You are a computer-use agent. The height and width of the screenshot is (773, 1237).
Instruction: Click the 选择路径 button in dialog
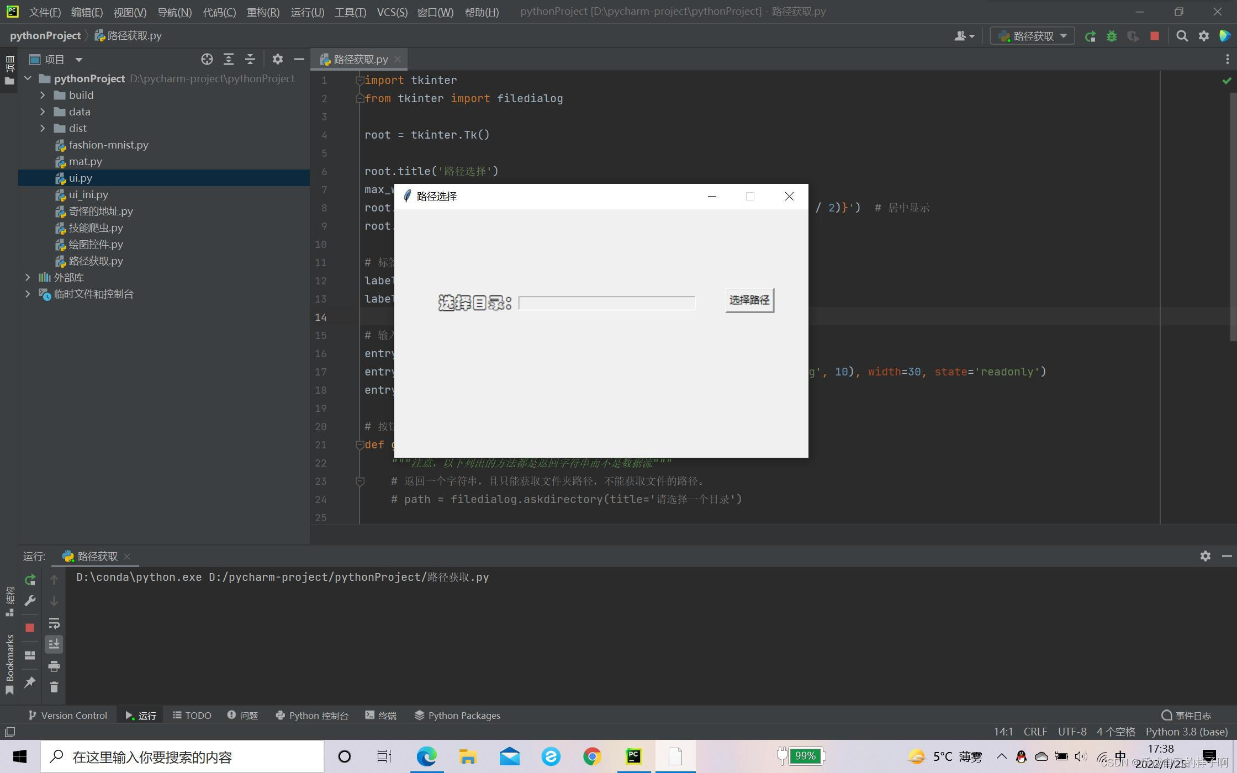click(x=749, y=300)
